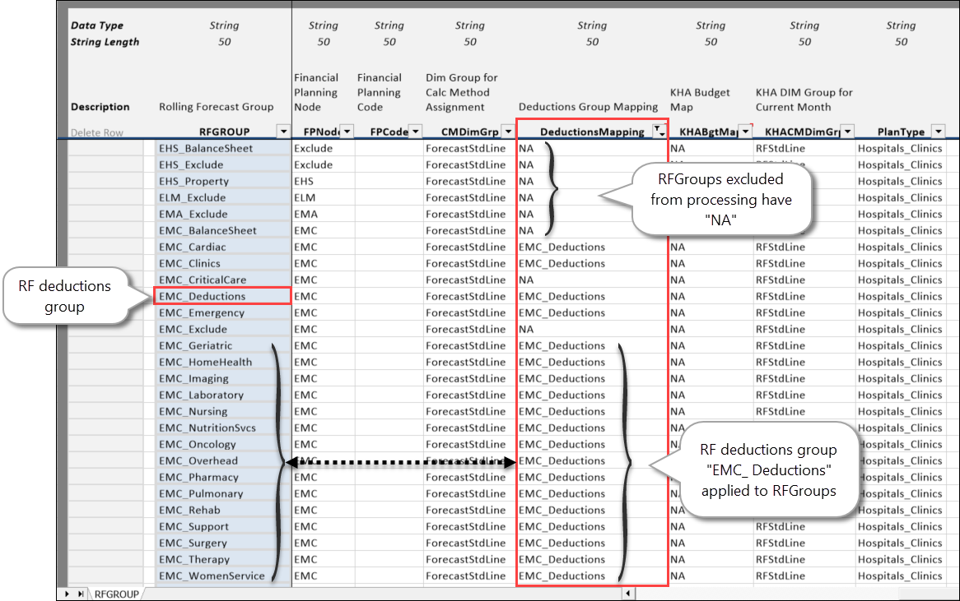Select the EMC_Oncology cell
960x601 pixels.
click(222, 445)
